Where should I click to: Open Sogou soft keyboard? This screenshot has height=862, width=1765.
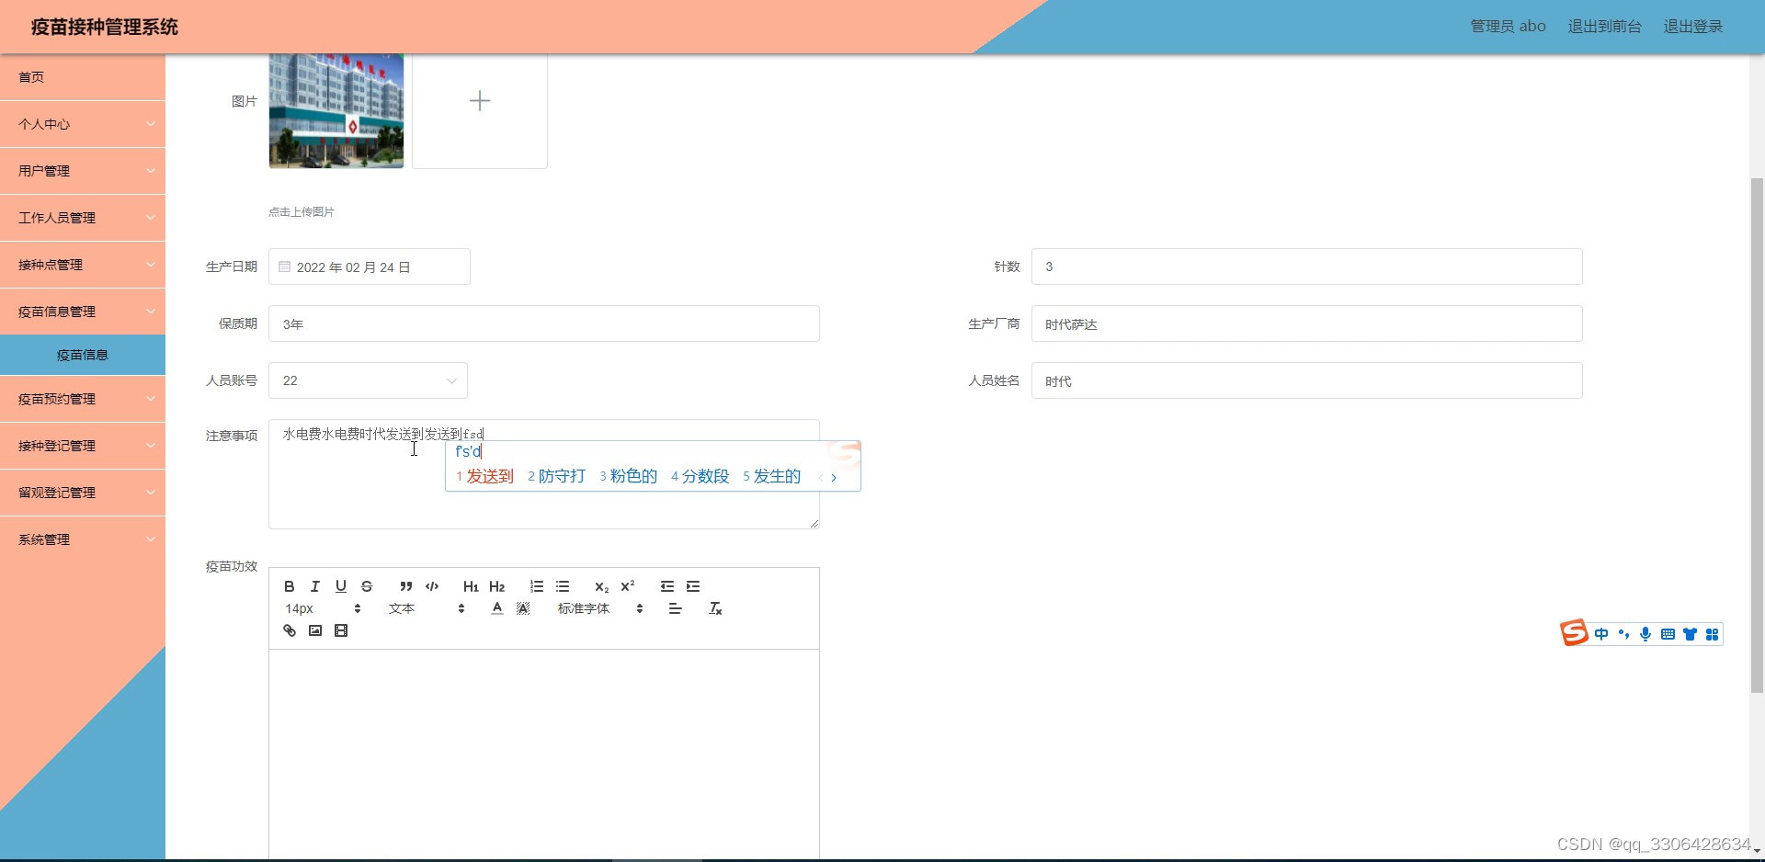1668,634
